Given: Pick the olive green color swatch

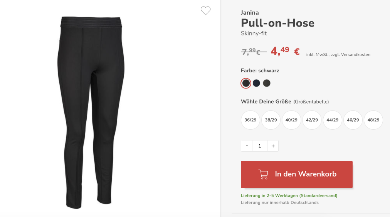Looking at the screenshot, I should coord(267,83).
